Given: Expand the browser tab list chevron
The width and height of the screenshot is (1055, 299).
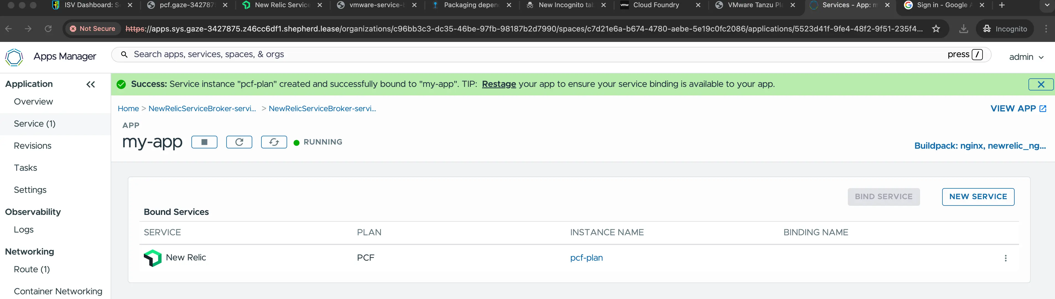Looking at the screenshot, I should click(1047, 5).
